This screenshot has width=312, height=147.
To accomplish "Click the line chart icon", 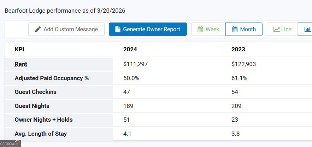I will 276,29.
